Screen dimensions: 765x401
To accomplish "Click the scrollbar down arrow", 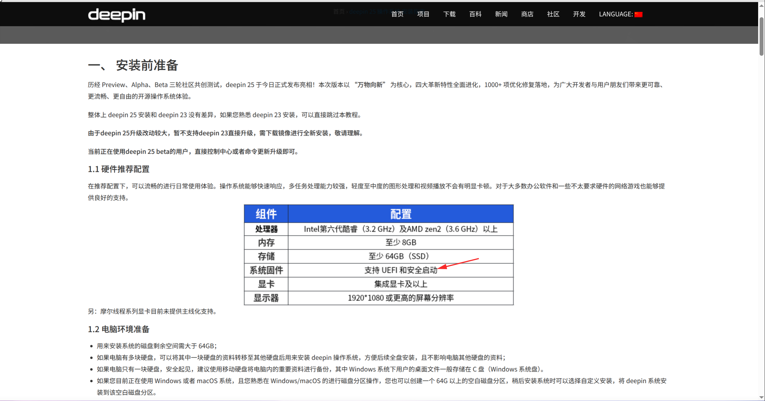I will [x=761, y=397].
